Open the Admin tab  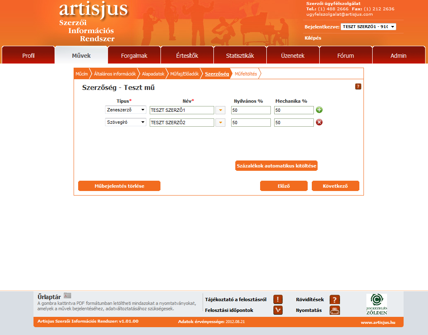(x=399, y=56)
